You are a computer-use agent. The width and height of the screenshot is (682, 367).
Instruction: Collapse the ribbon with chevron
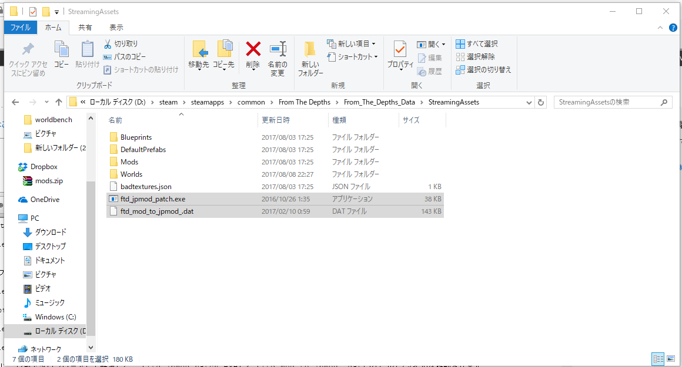pos(660,28)
